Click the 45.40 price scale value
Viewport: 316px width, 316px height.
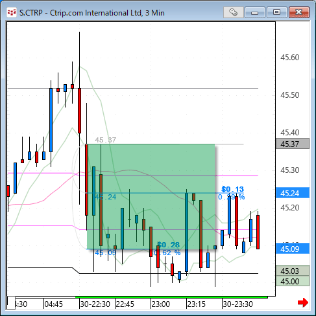(289, 133)
